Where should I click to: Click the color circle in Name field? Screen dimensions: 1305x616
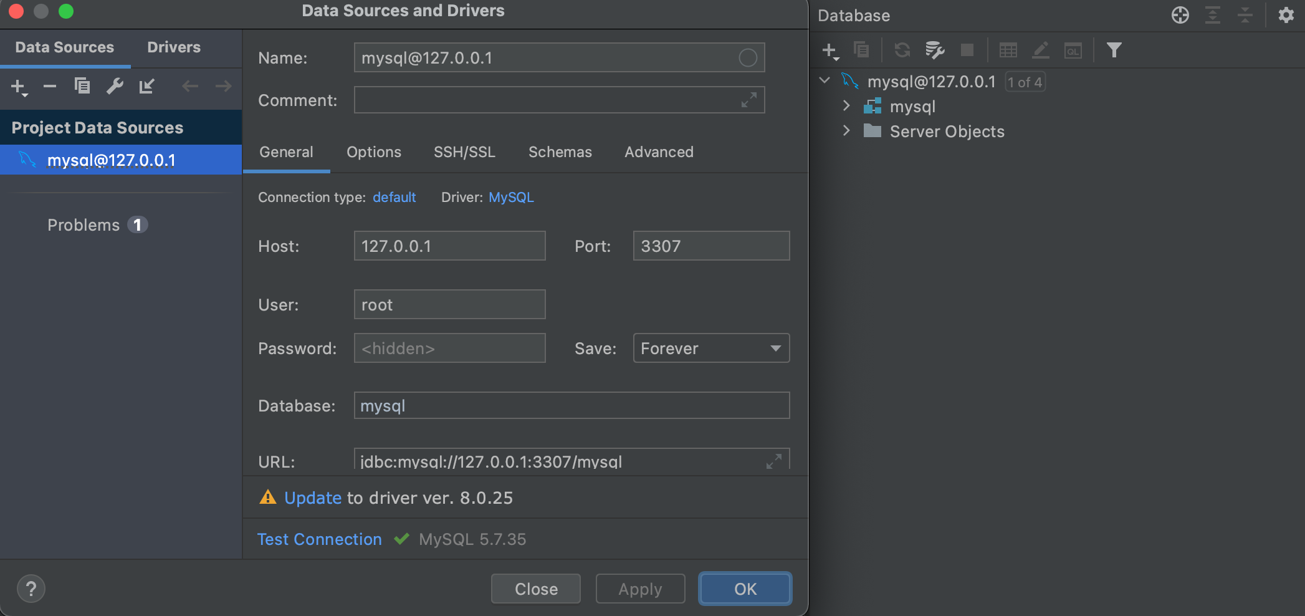(748, 58)
